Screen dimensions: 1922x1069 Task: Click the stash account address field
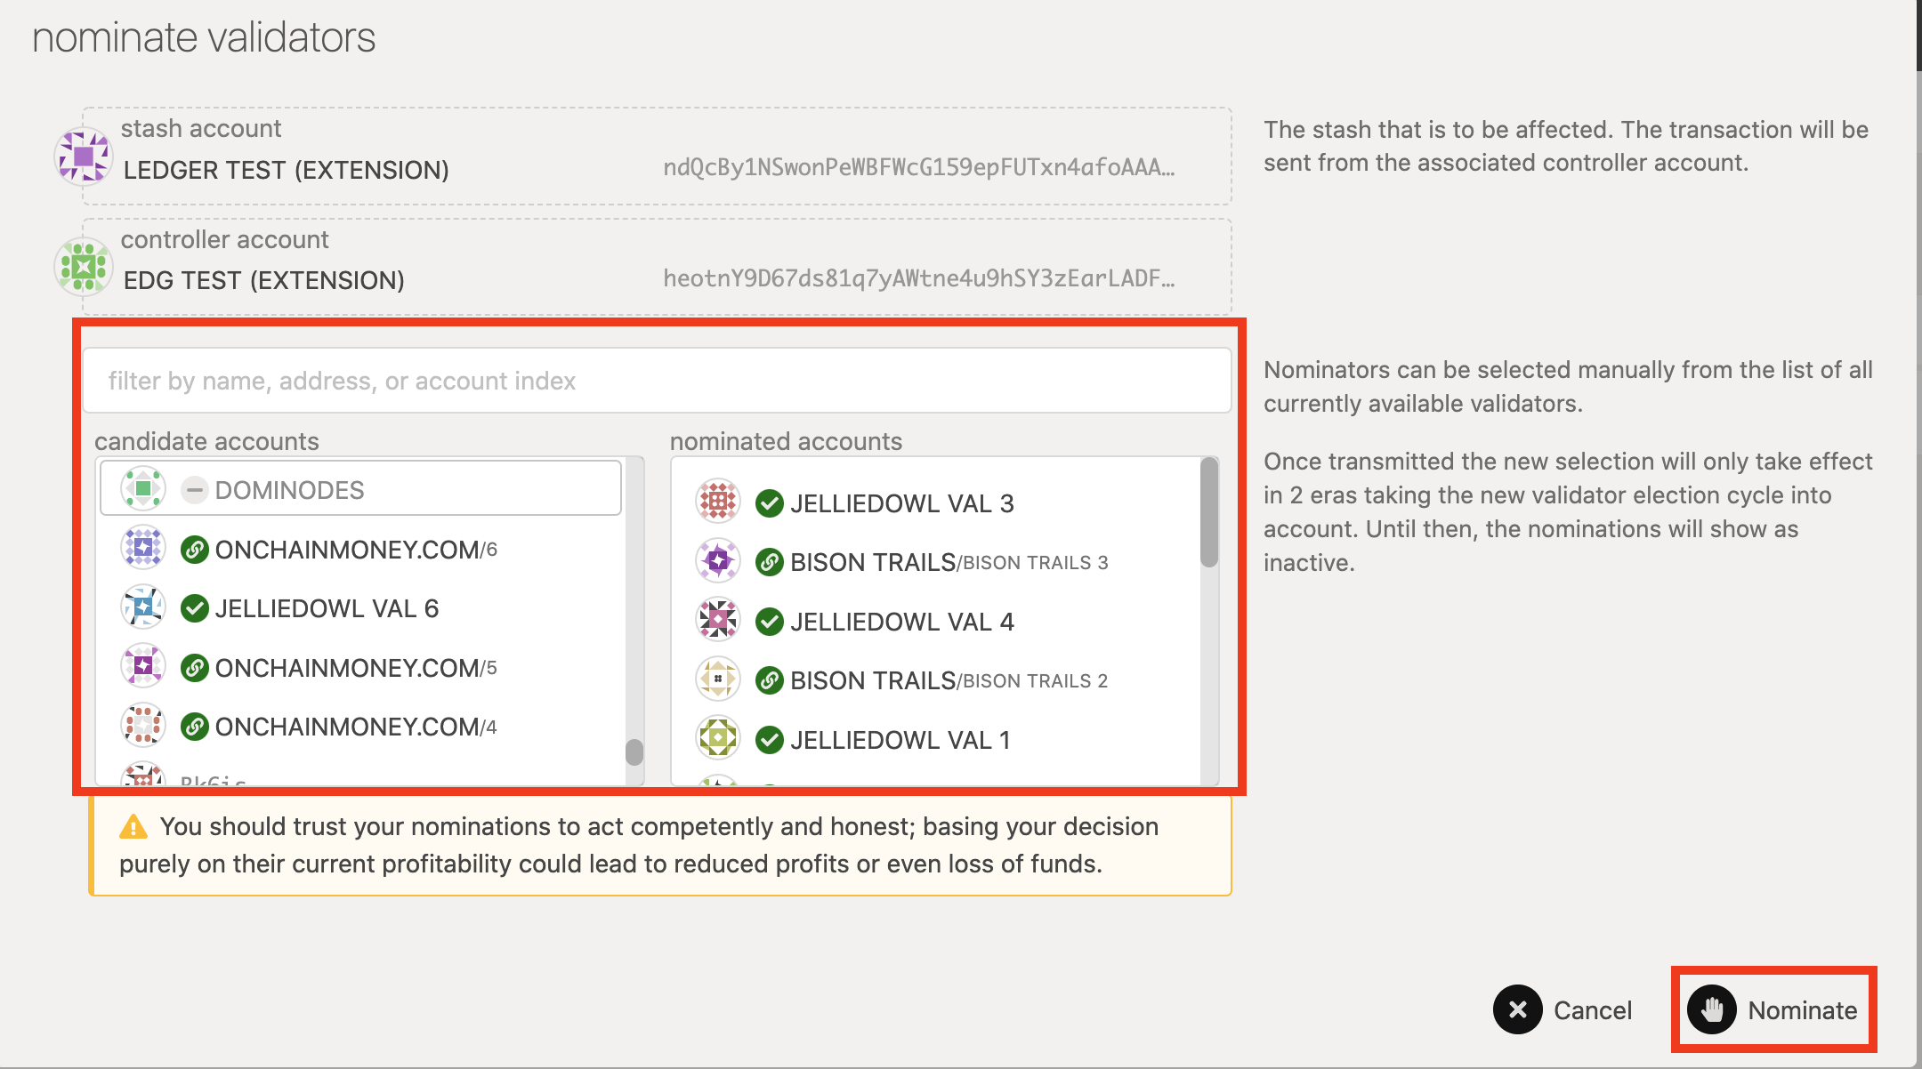[918, 168]
